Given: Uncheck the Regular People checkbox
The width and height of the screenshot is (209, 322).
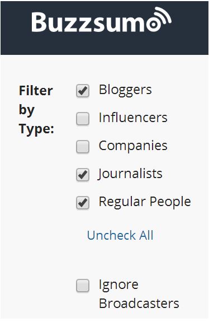Looking at the screenshot, I should [x=83, y=203].
